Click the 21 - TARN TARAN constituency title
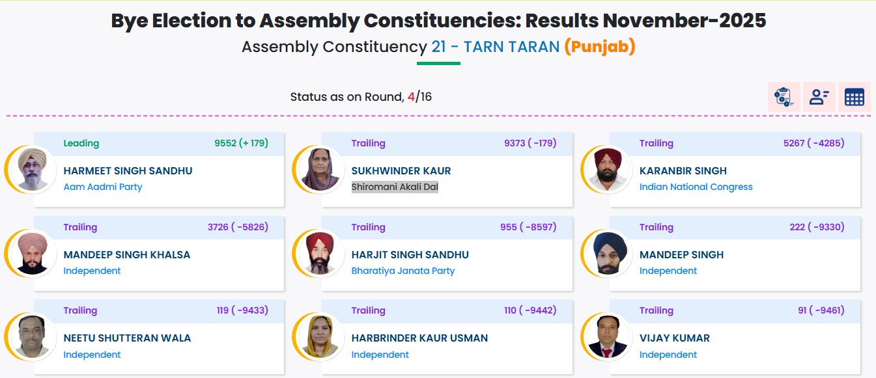The image size is (876, 378). (x=495, y=47)
